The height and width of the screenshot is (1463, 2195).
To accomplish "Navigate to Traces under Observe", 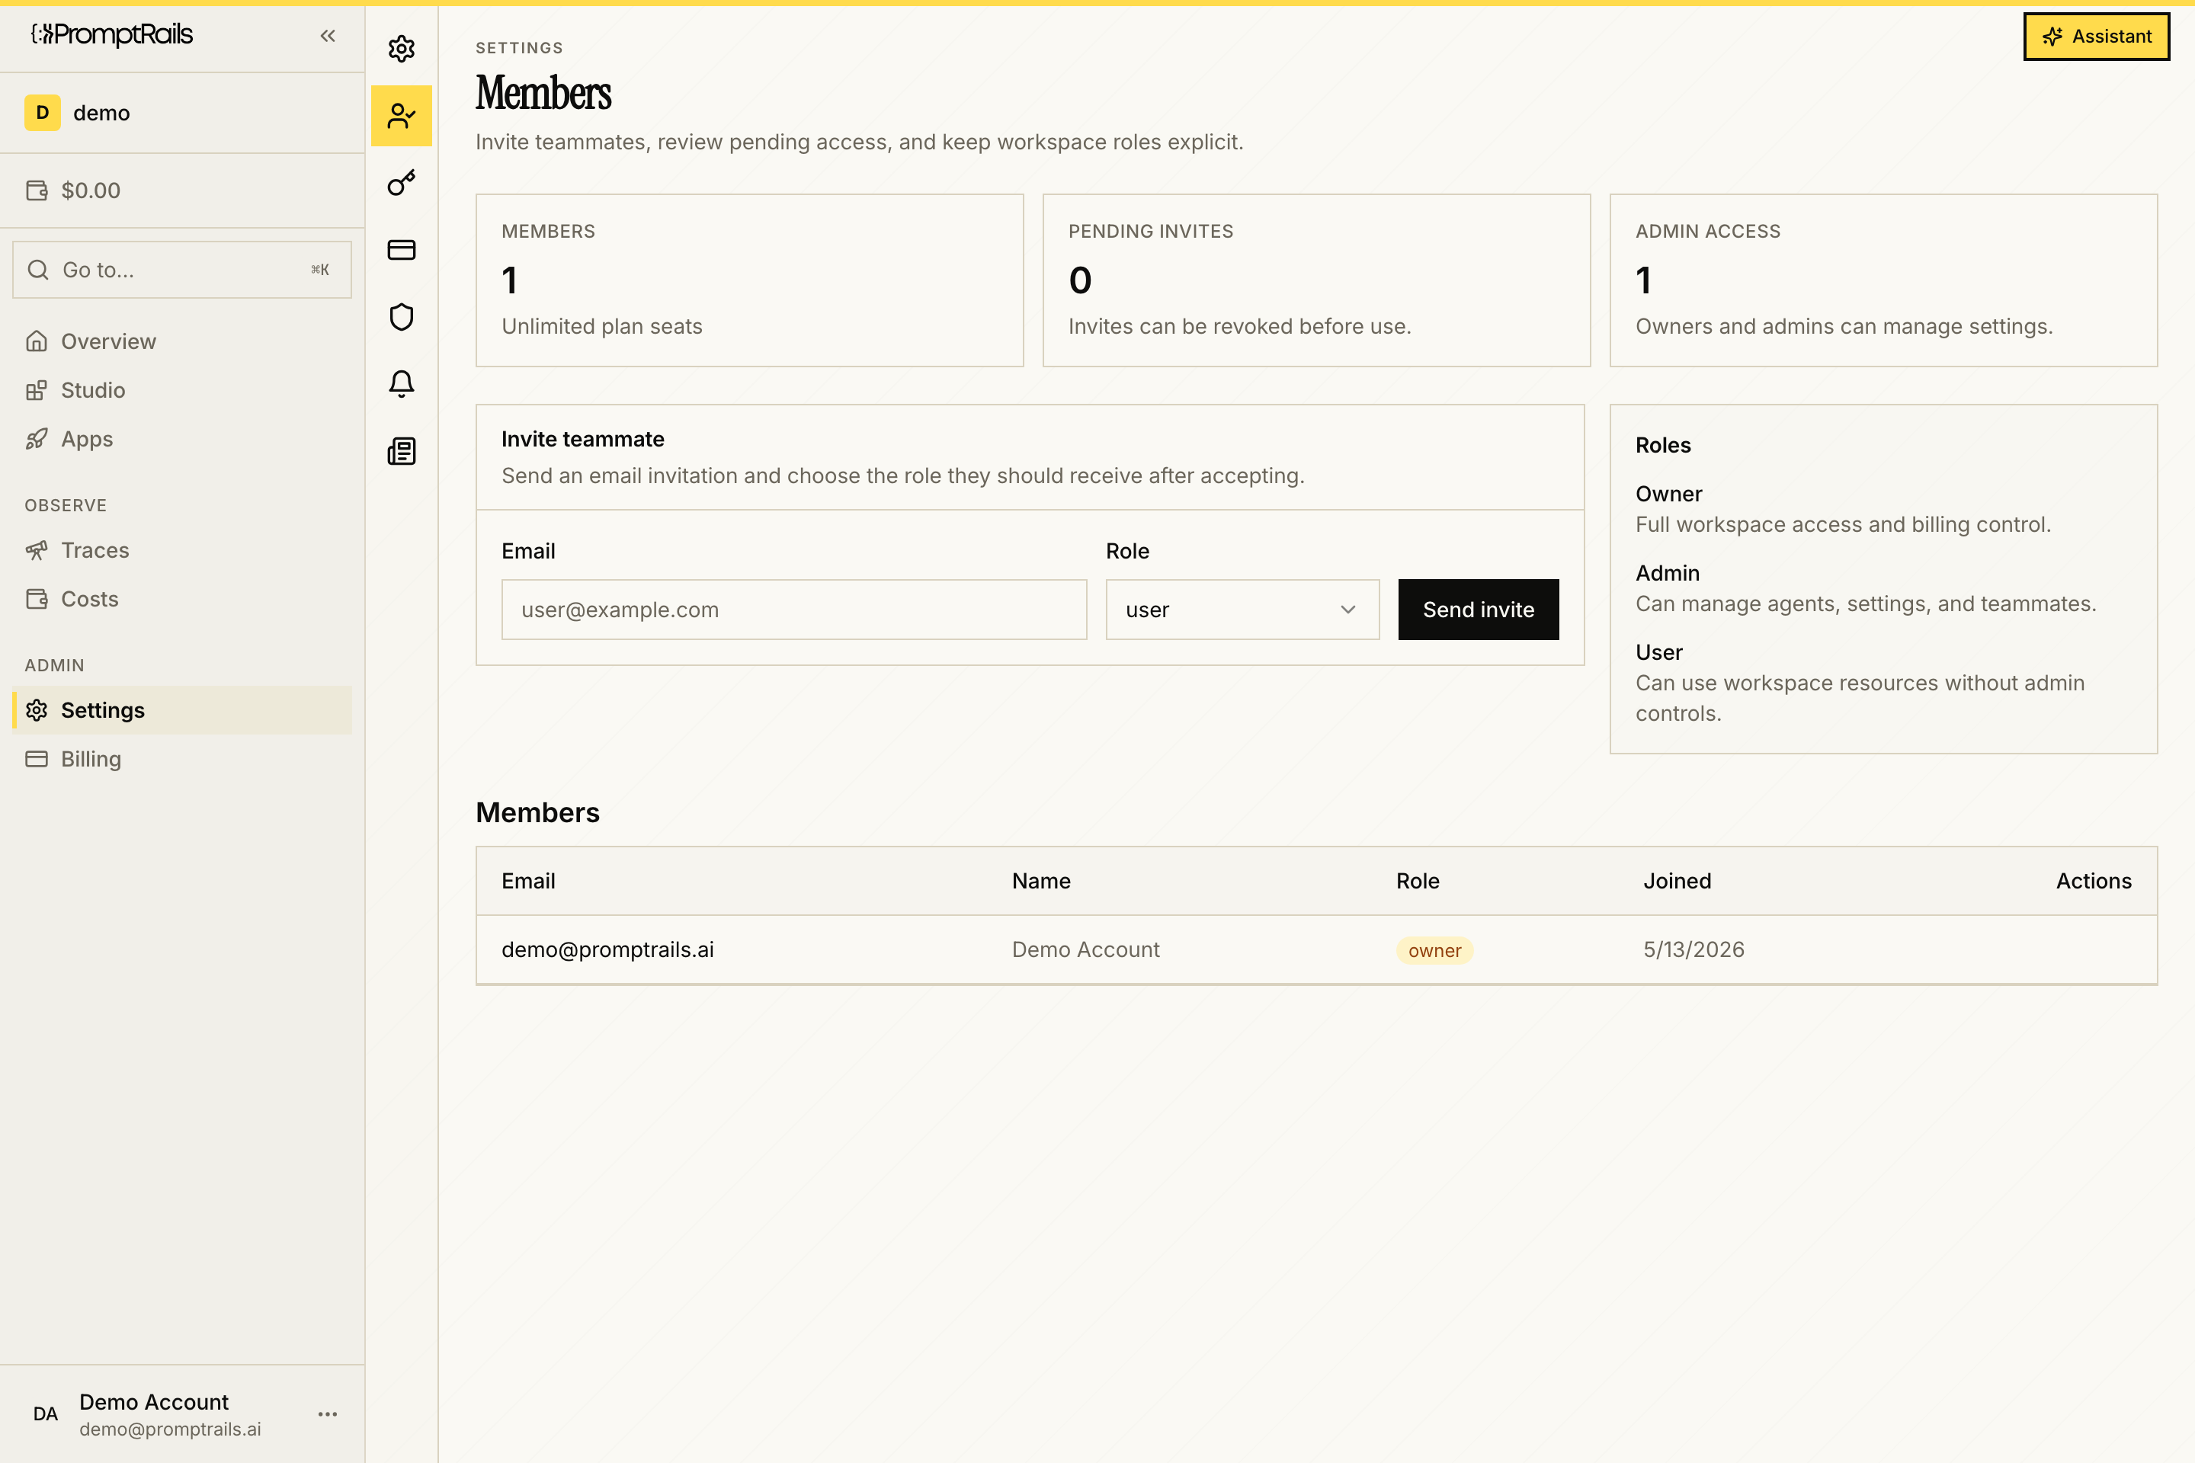I will coord(182,550).
